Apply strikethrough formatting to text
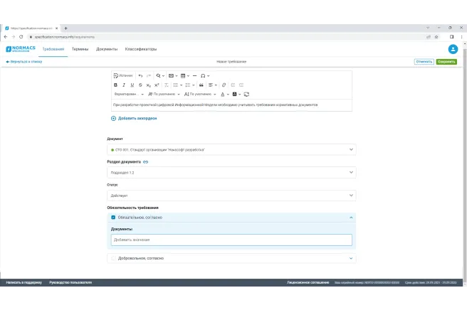Image resolution: width=467 pixels, height=310 pixels. point(140,85)
